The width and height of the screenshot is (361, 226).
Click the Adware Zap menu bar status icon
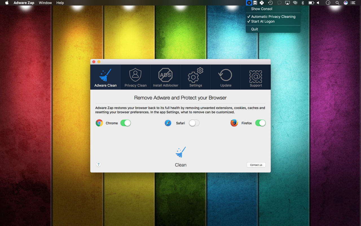249,3
